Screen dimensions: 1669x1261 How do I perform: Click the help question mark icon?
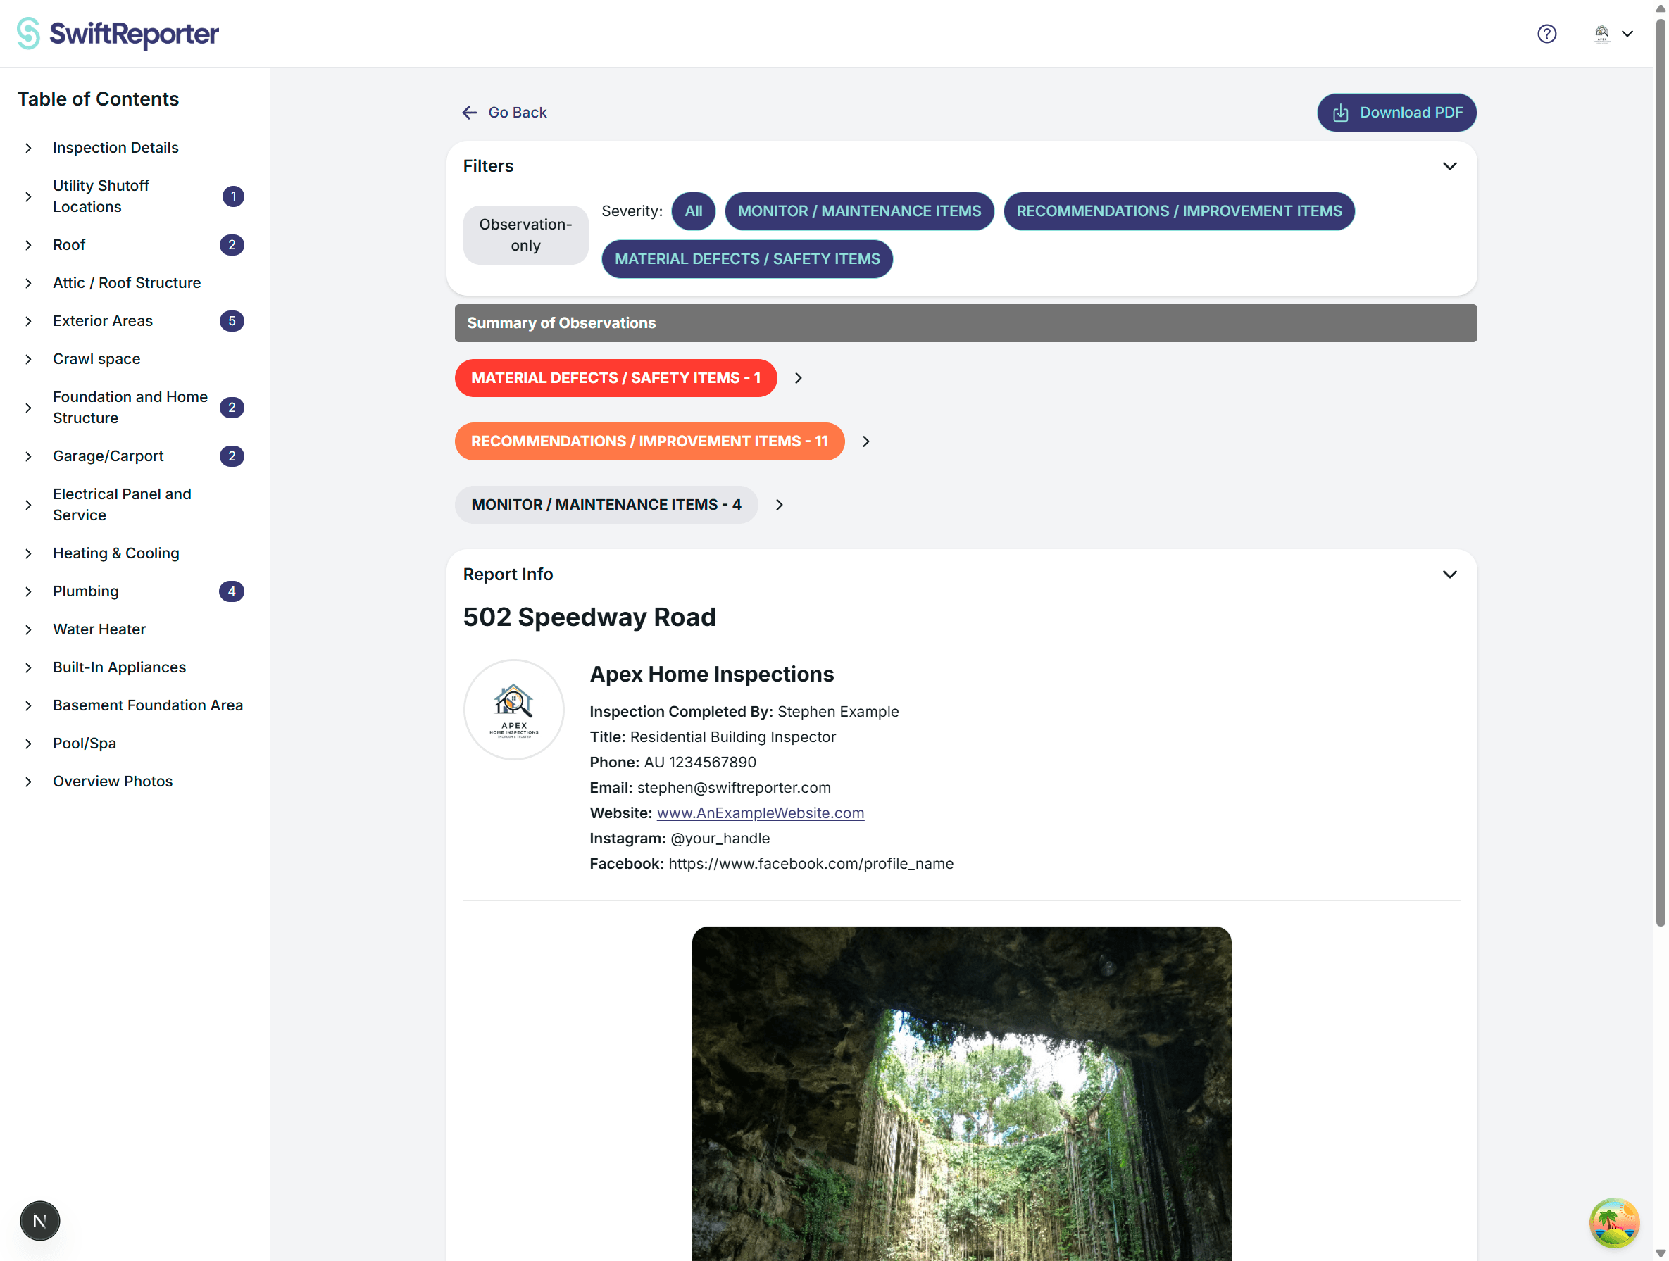point(1546,34)
